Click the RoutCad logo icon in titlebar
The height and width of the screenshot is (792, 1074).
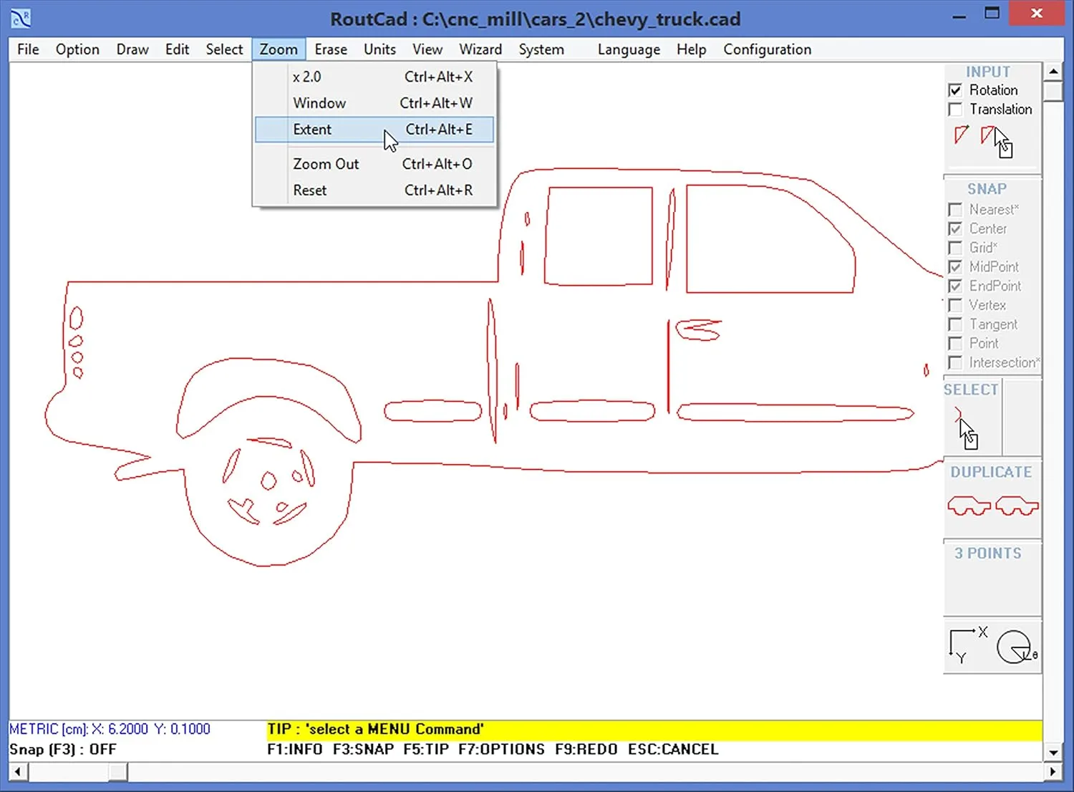[x=19, y=18]
